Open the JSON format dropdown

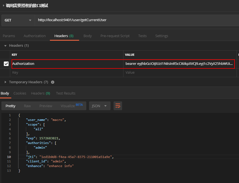pos(100,106)
